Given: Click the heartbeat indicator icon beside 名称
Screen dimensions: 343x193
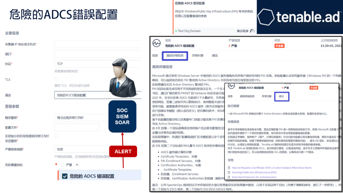Looking at the screenshot, I should 156,43.
